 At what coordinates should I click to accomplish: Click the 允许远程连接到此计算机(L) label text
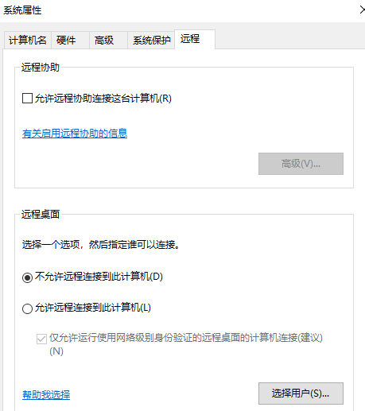(93, 308)
